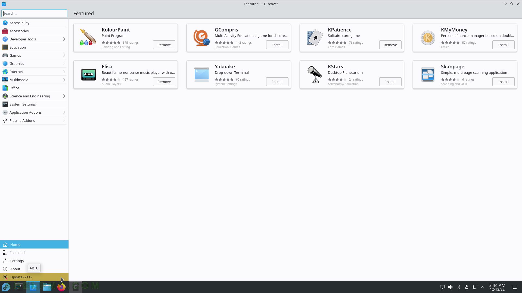The height and width of the screenshot is (293, 522).
Task: Open the KStars title text
Action: coord(335,66)
